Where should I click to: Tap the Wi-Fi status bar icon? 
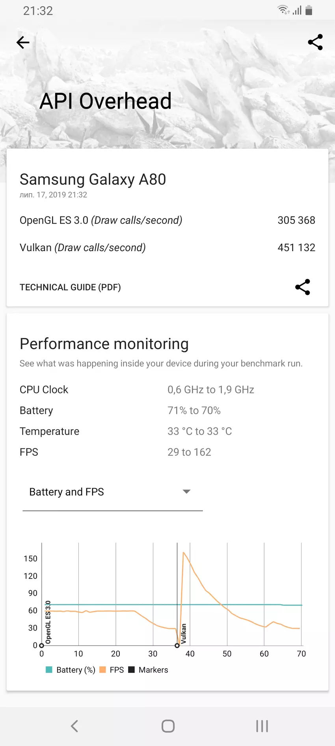point(283,10)
